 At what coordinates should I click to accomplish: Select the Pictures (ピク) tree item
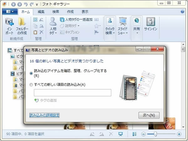[17, 56]
